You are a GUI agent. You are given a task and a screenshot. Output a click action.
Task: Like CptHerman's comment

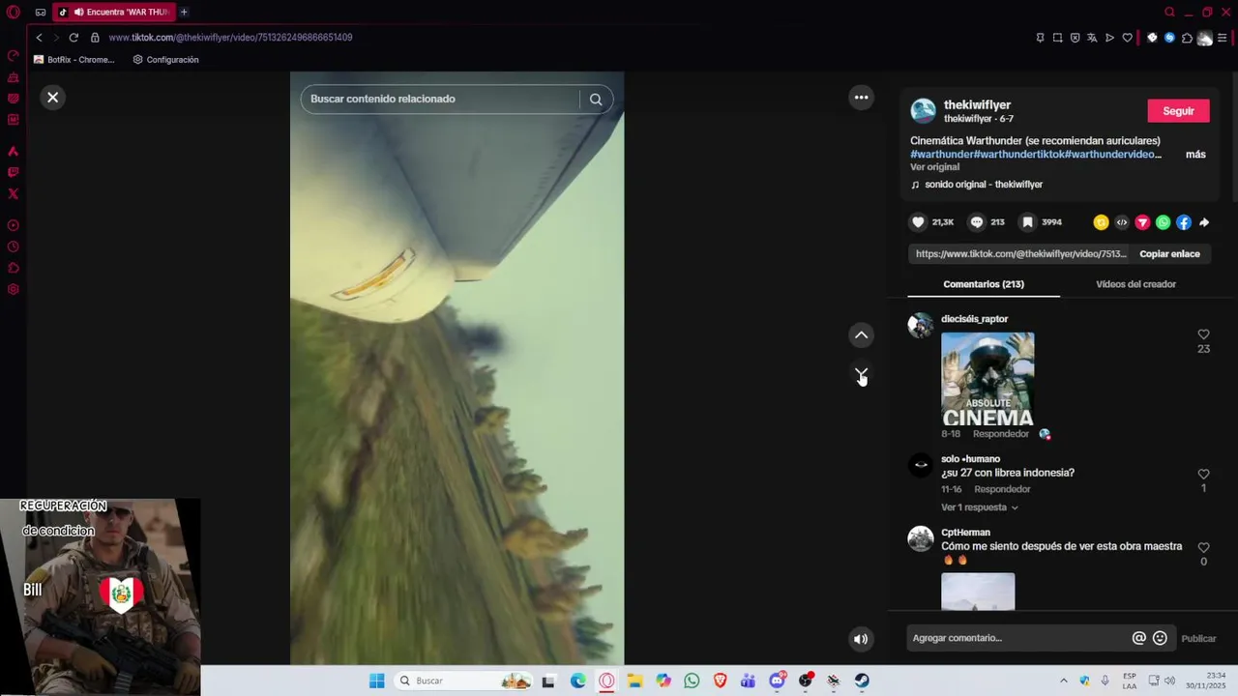[x=1203, y=548]
